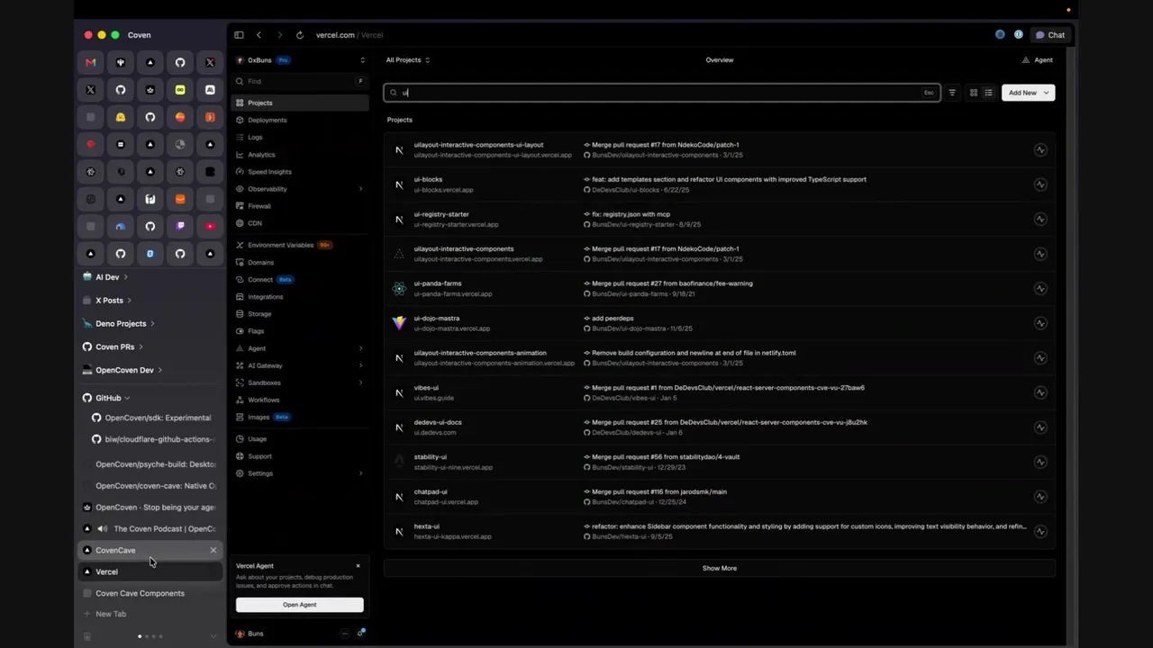
Task: Mute the Coven Podcast tab audio
Action: (x=102, y=529)
